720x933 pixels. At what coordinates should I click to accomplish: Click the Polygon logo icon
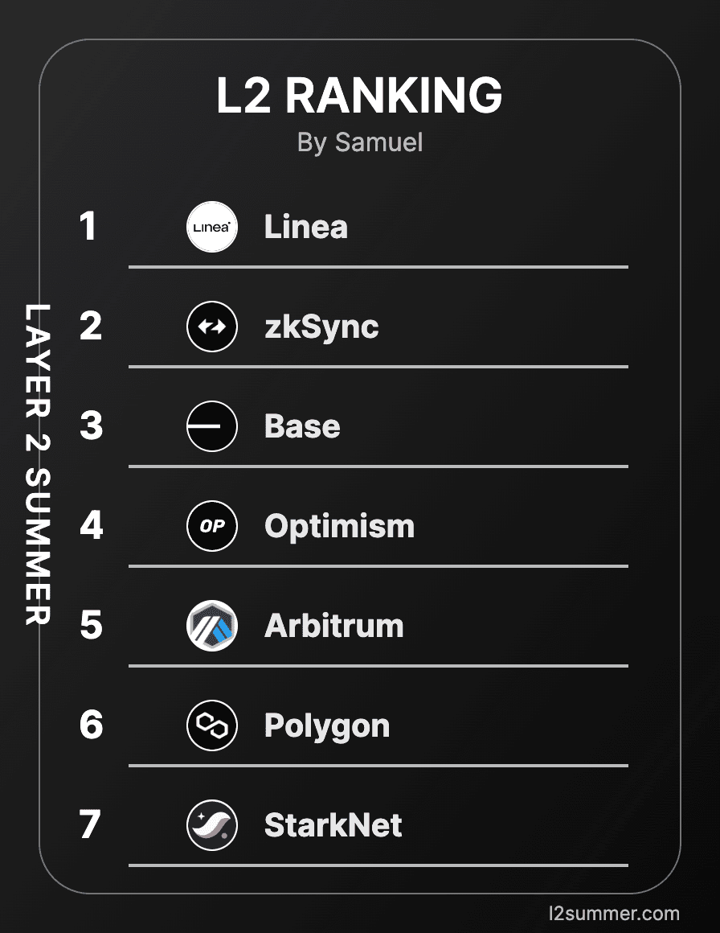(212, 725)
